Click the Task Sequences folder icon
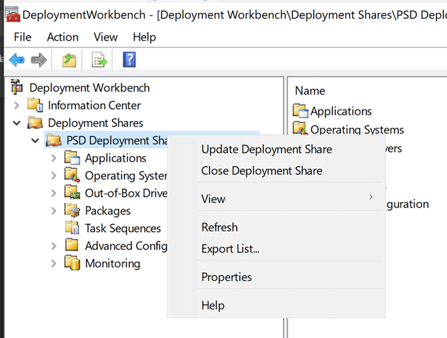 click(x=72, y=228)
